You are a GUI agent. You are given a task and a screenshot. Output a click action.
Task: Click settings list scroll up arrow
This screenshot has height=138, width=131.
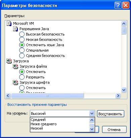tap(124, 23)
